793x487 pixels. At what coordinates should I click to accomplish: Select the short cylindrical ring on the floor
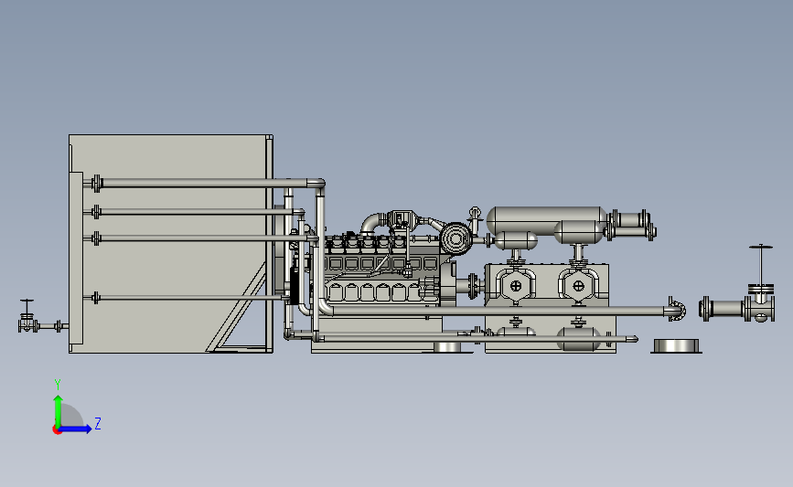point(676,346)
